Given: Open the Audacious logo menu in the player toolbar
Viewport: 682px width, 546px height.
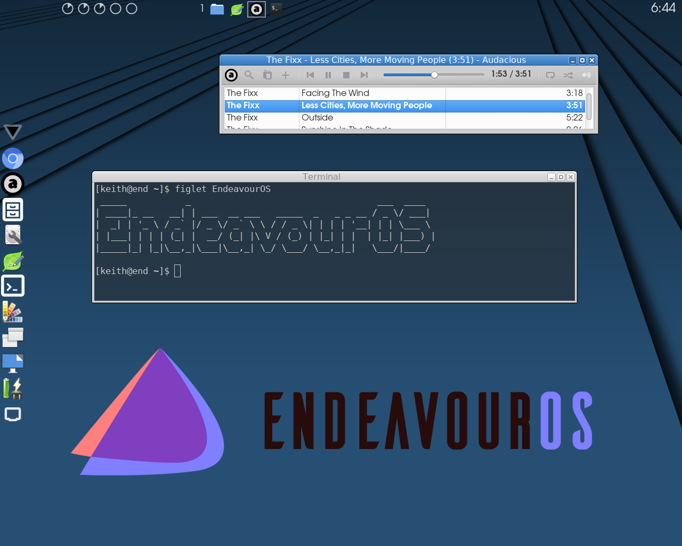Looking at the screenshot, I should tap(231, 75).
